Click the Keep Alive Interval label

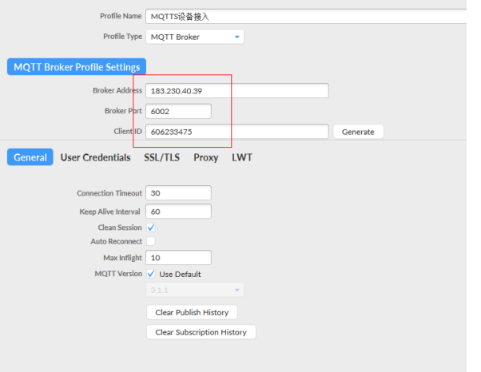pos(109,212)
